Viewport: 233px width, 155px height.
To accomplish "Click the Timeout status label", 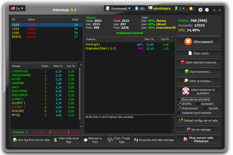I will (75, 132).
